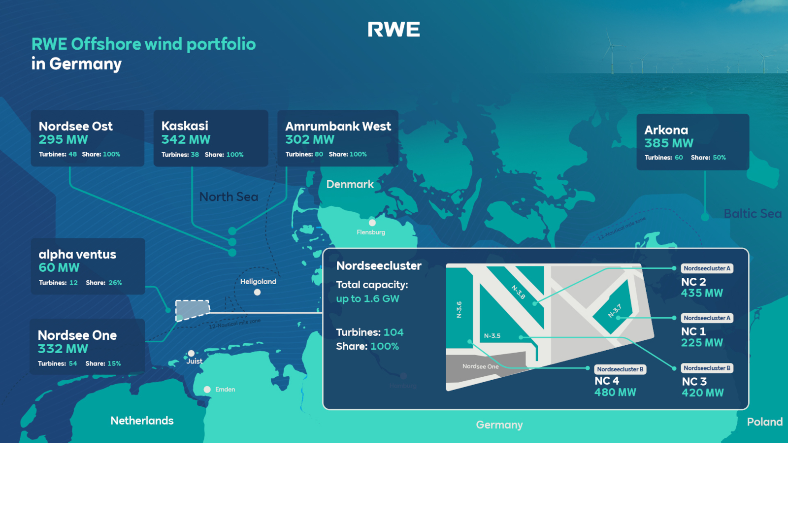The height and width of the screenshot is (525, 788).
Task: Click the N-3.8 area in the Nordseecluster inset
Action: click(519, 293)
